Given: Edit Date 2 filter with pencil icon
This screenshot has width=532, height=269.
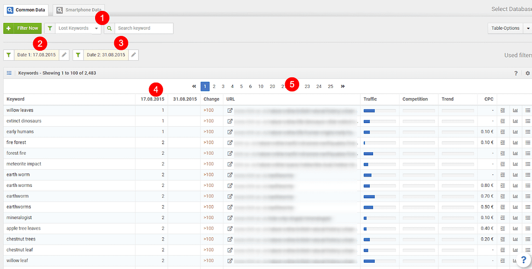Looking at the screenshot, I should 133,55.
